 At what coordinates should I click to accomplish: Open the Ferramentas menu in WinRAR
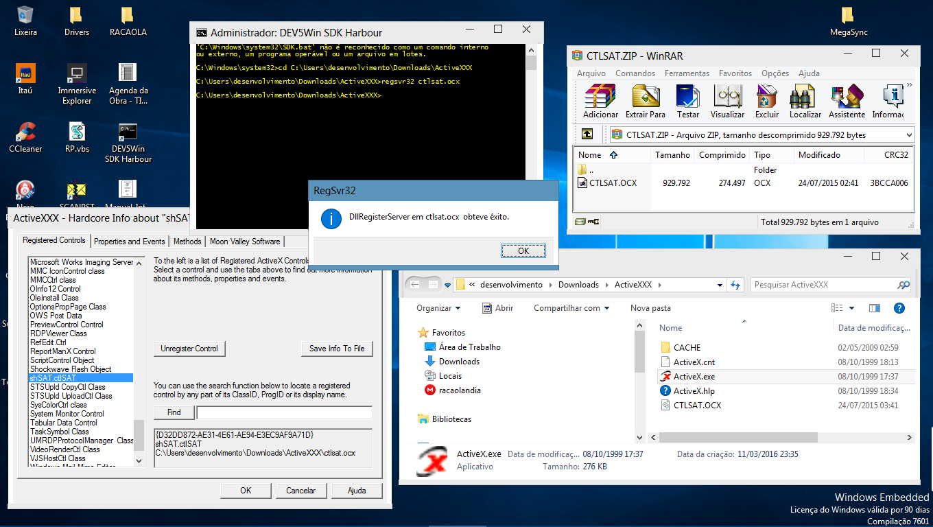pos(686,73)
